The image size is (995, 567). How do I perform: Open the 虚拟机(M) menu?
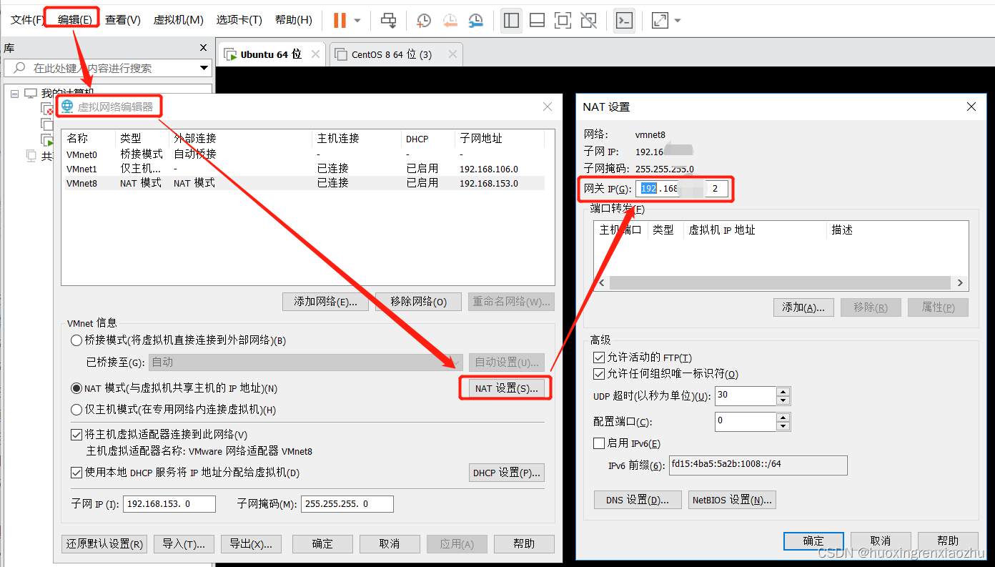point(178,20)
